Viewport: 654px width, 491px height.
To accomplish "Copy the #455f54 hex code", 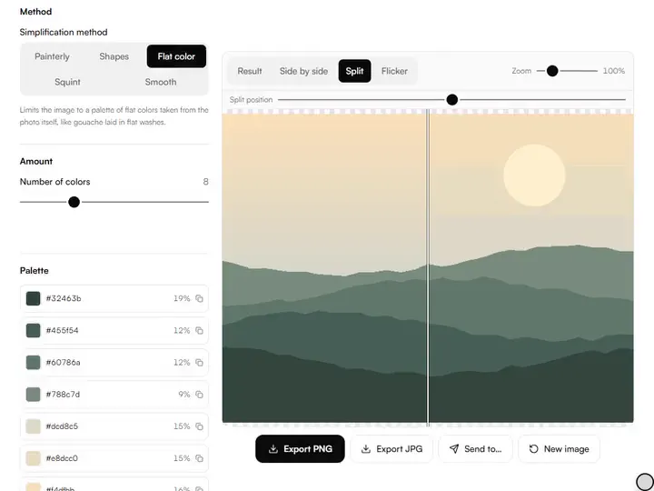I will (199, 331).
